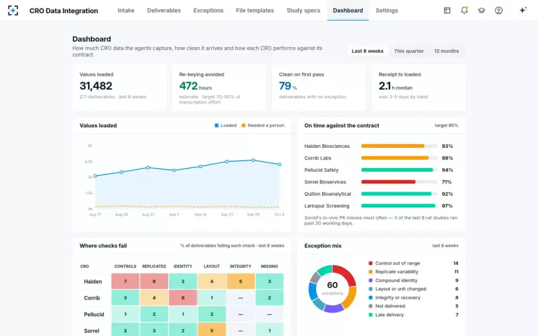The width and height of the screenshot is (538, 336).
Task: Click the green Late delivery swatch
Action: [370, 315]
